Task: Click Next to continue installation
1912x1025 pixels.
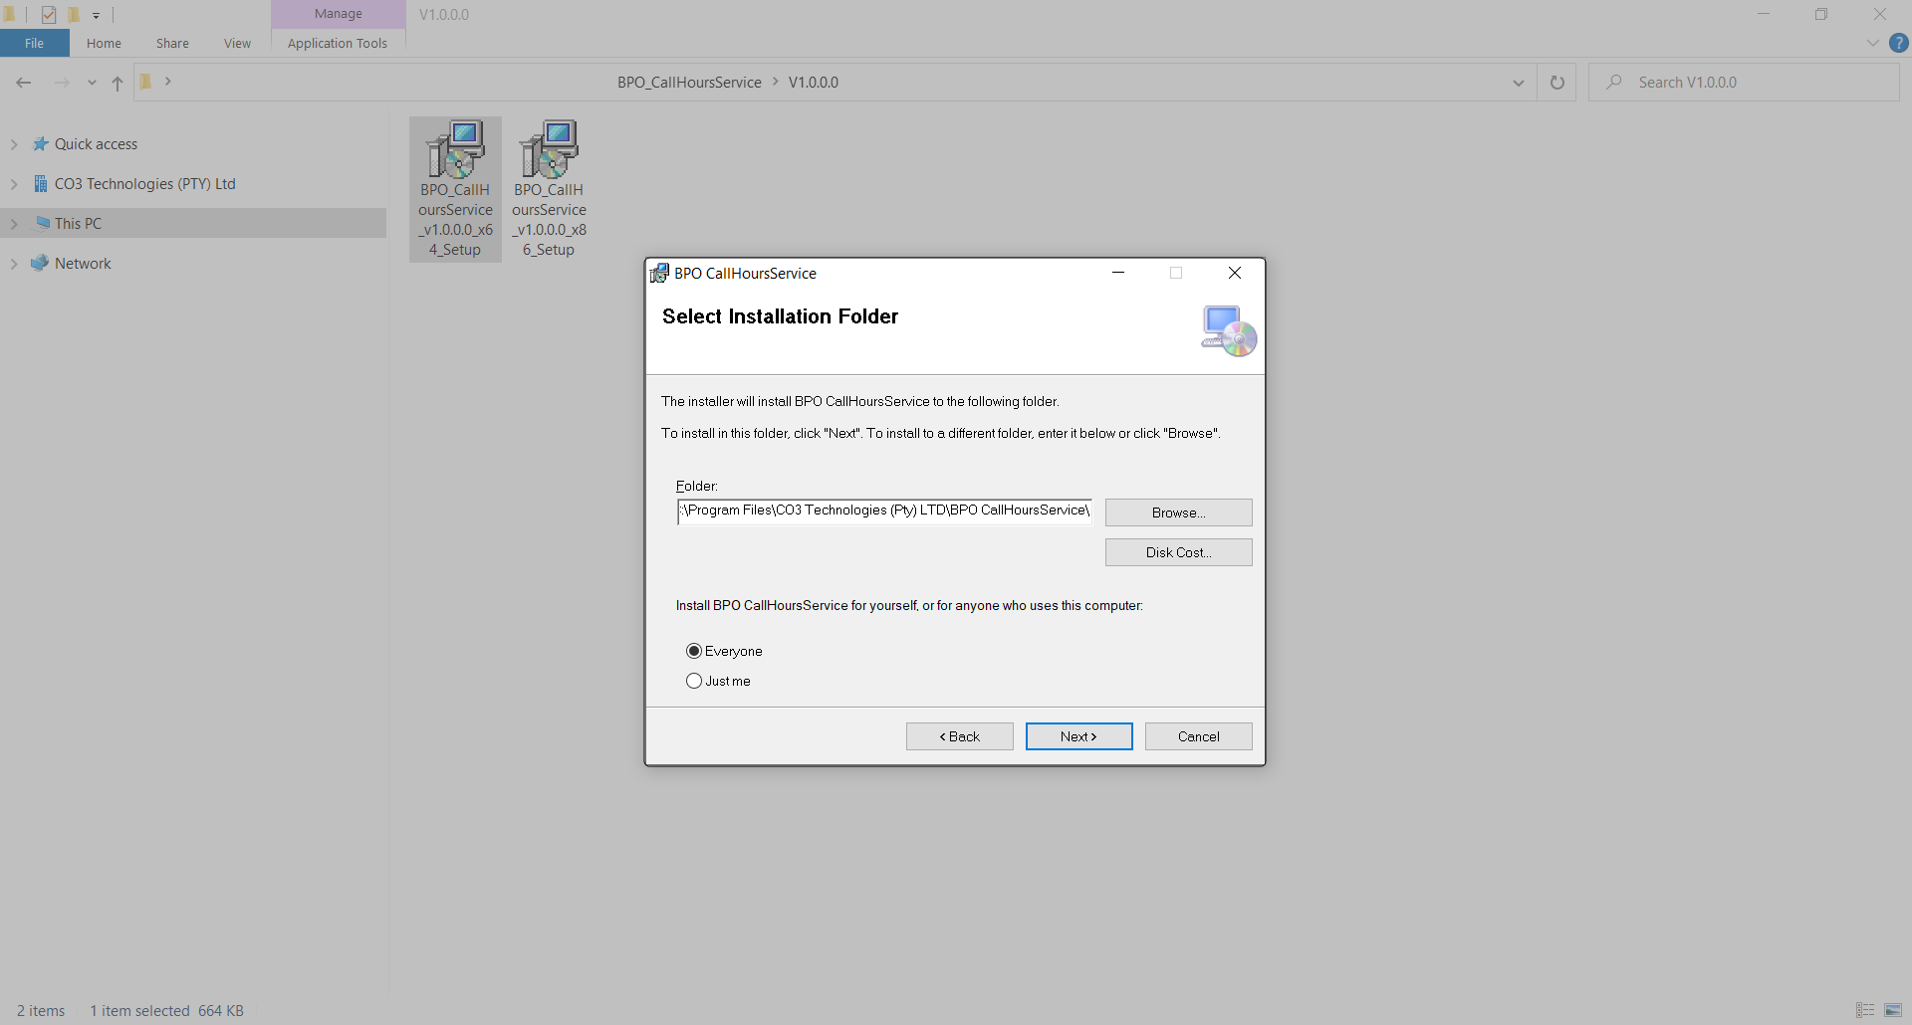Action: [x=1079, y=736]
